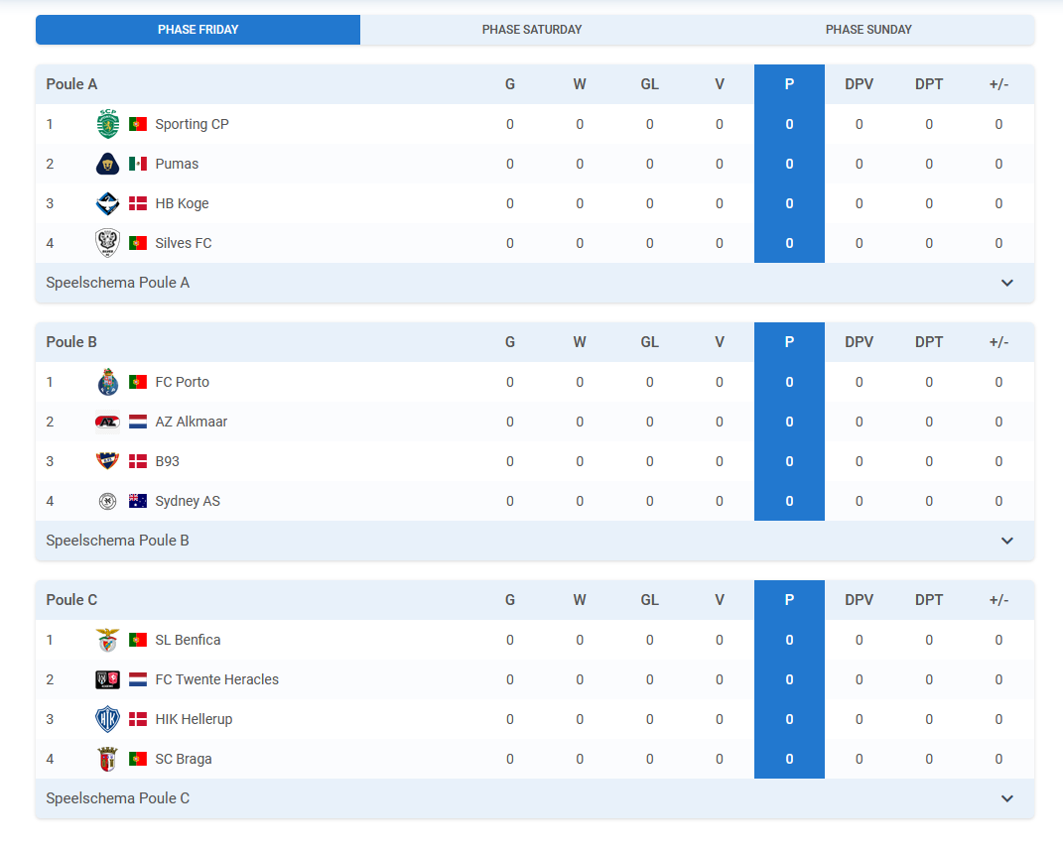Click the Sydney AS team badge
The width and height of the screenshot is (1063, 849).
coord(108,502)
